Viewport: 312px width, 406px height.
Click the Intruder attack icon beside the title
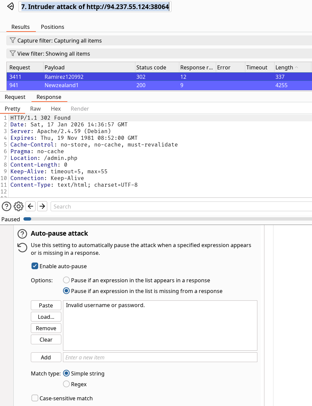tap(10, 6)
